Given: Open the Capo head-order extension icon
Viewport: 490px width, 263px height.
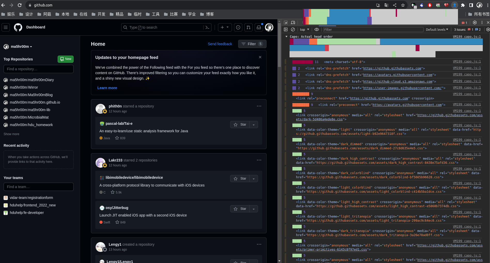Looking at the screenshot, I should click(455, 5).
